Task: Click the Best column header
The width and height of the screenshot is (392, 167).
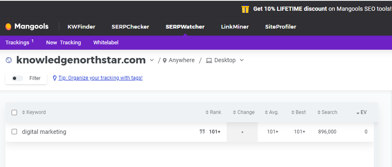Action: 301,112
